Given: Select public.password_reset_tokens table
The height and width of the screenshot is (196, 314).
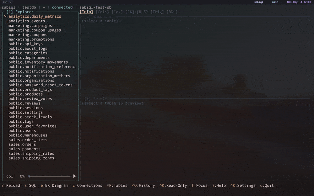Looking at the screenshot, I should pyautogui.click(x=41, y=85).
